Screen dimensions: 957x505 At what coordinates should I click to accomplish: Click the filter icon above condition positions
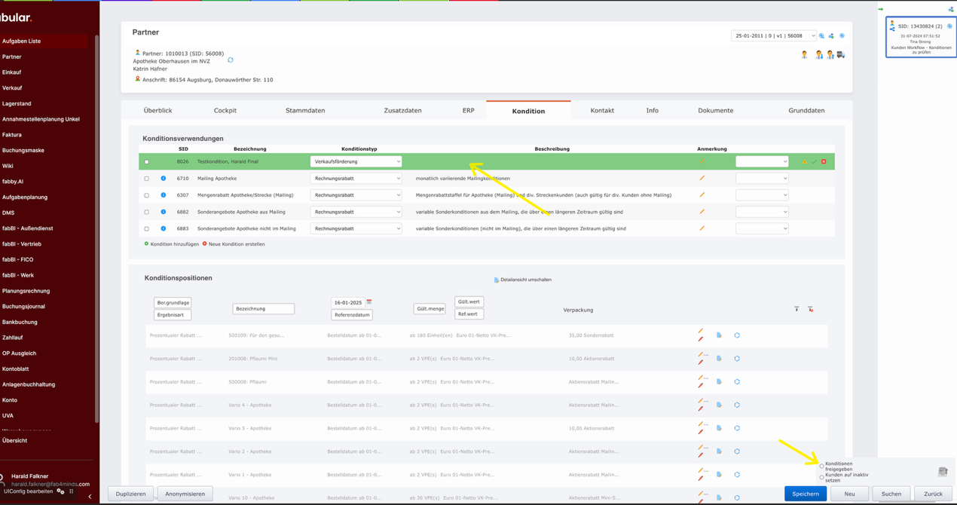796,309
